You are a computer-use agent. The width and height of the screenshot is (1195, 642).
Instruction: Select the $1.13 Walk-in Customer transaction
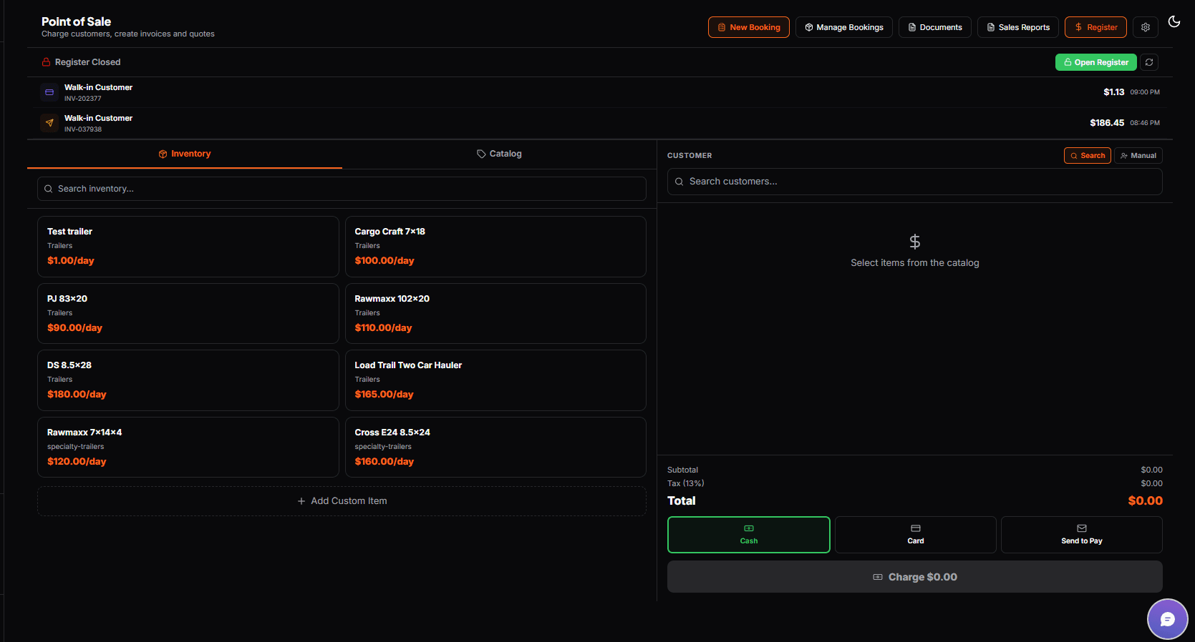[x=600, y=92]
